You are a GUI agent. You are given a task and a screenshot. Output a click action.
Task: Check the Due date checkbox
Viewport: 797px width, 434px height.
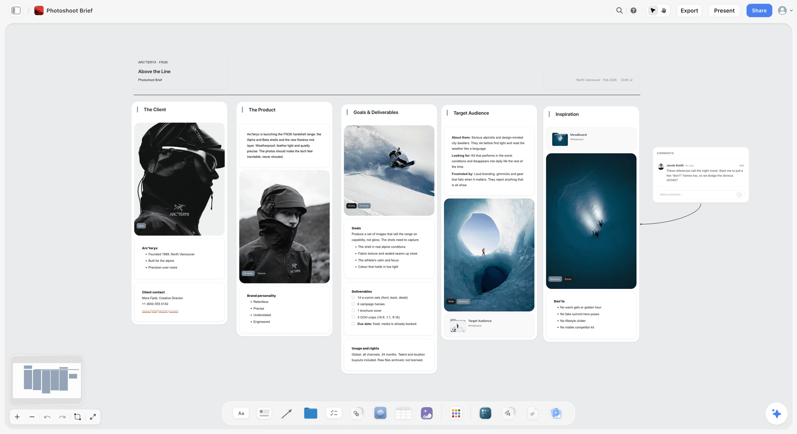tap(353, 324)
